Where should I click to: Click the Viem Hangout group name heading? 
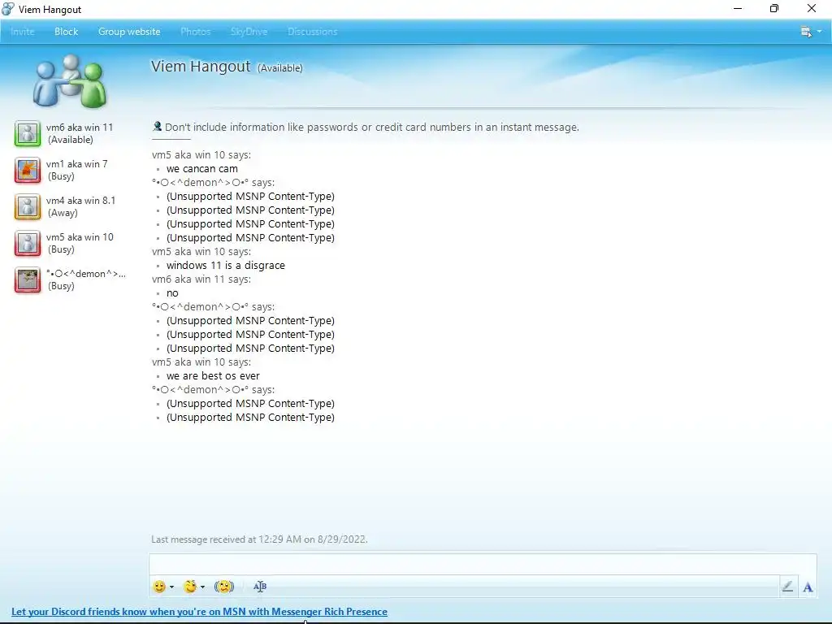point(201,67)
